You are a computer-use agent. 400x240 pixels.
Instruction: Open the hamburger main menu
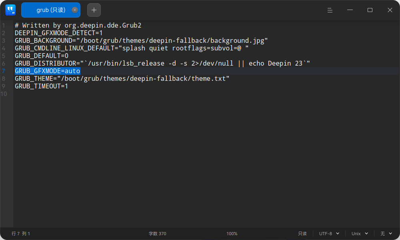point(330,10)
